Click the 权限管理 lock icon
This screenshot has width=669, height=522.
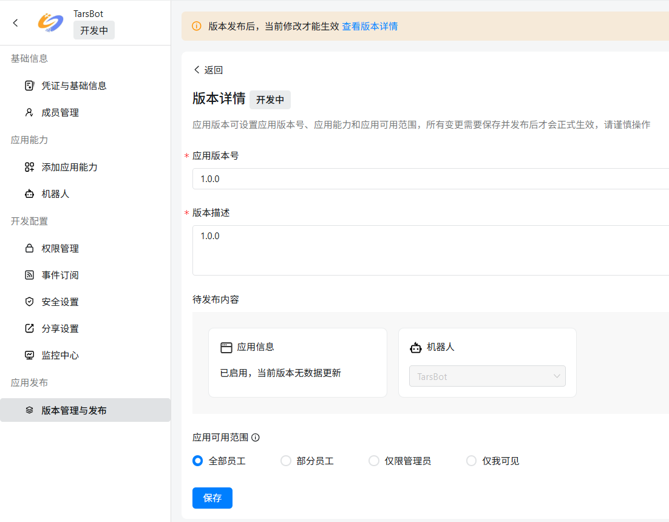29,248
